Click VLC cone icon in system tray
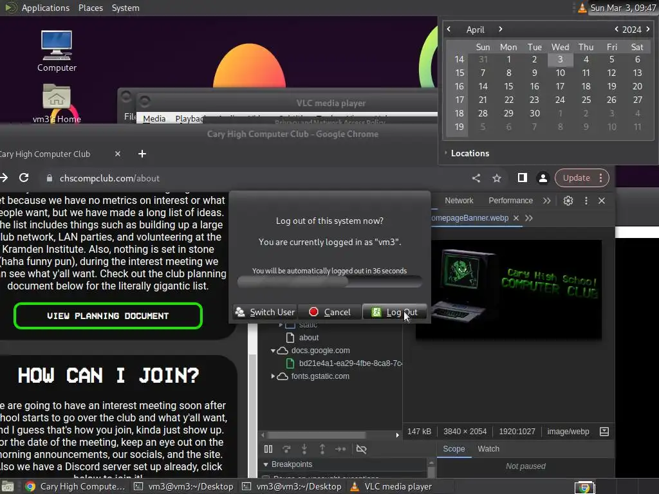 [x=582, y=8]
